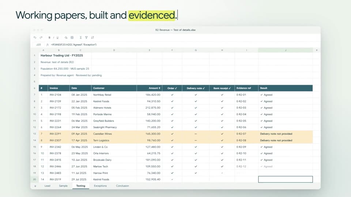351x197 pixels.
Task: Click the J20 cell name box
Action: (x=38, y=45)
